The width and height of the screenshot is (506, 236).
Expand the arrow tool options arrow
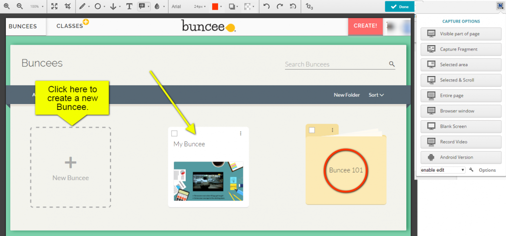(120, 7)
